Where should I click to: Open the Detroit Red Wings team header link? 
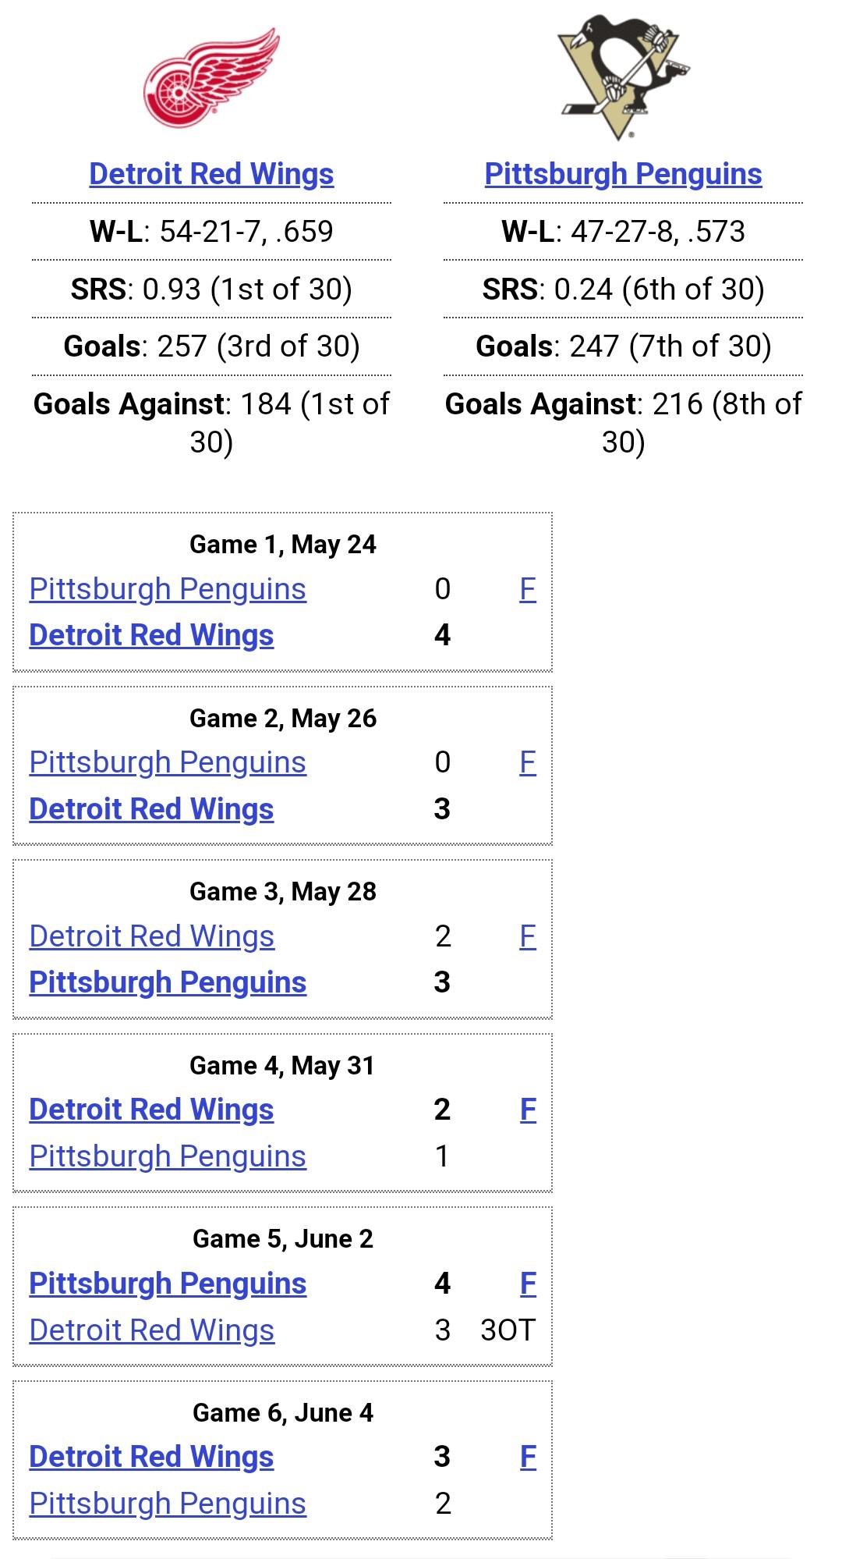211,174
